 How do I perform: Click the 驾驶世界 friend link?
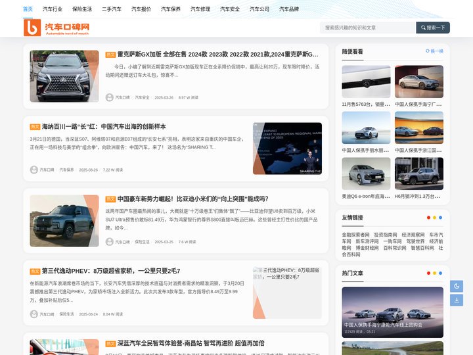coord(415,241)
